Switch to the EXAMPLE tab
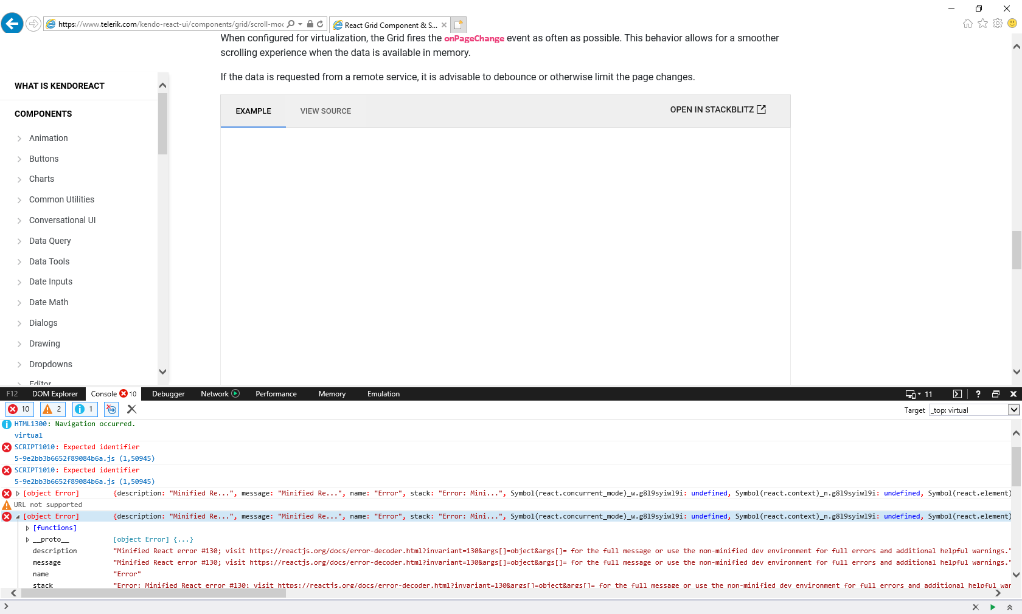 click(x=253, y=111)
